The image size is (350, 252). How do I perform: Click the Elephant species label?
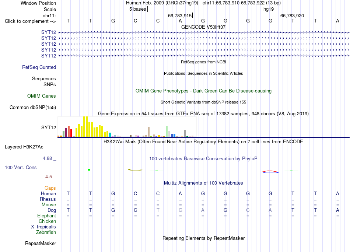47,216
